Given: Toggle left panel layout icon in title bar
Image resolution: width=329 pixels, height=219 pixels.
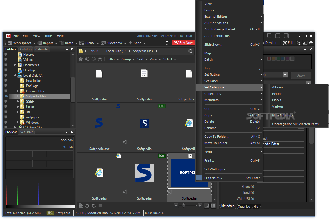Looking at the screenshot, I should (x=269, y=36).
